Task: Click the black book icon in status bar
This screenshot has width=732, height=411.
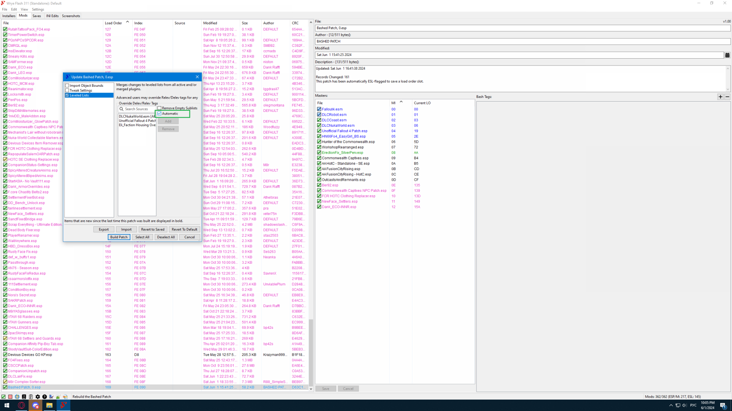Action: pos(24,397)
